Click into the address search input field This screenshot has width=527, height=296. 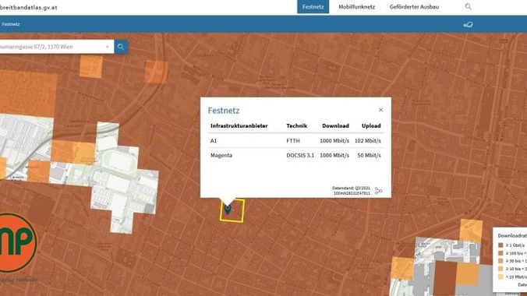click(52, 47)
